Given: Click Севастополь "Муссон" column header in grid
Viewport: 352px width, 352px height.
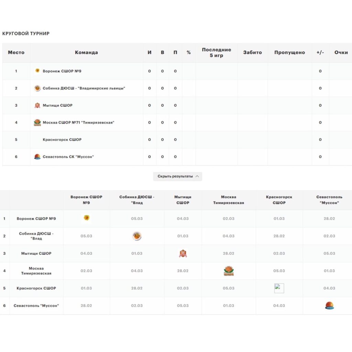Looking at the screenshot, I should coord(329,200).
